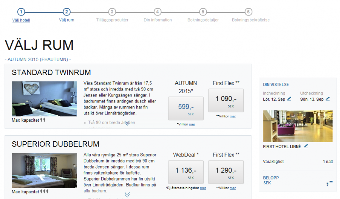Expand Superior Dubbelrum description chevron
340x199 pixels.
point(127,194)
